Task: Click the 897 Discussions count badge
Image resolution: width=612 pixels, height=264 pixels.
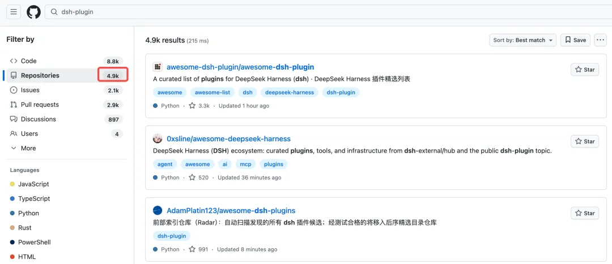Action: 113,119
